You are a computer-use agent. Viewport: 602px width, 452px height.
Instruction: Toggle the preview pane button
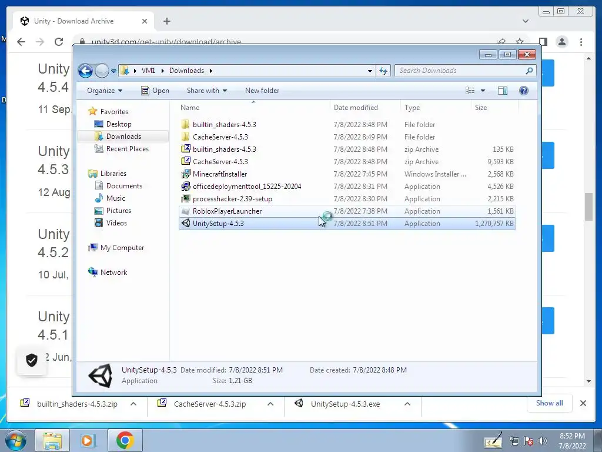pyautogui.click(x=503, y=91)
